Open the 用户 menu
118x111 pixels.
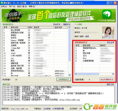tap(12, 6)
